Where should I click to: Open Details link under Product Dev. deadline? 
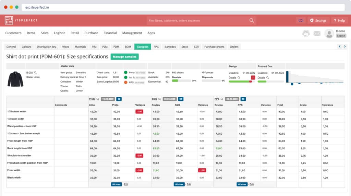pos(261,78)
